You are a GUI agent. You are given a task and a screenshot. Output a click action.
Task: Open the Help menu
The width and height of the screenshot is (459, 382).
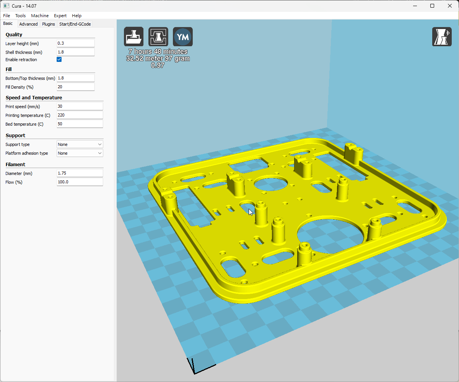coord(76,16)
